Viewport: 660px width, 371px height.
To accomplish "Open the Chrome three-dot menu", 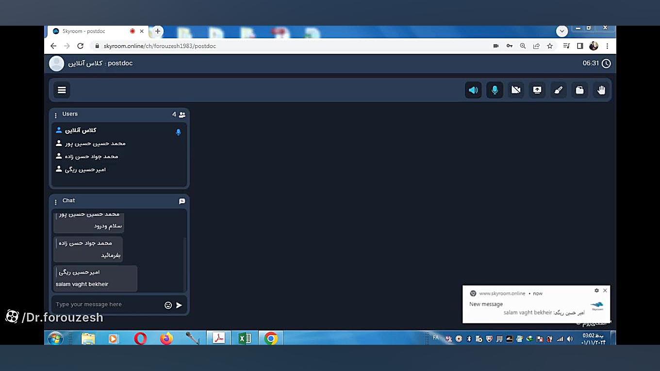I will pos(607,46).
